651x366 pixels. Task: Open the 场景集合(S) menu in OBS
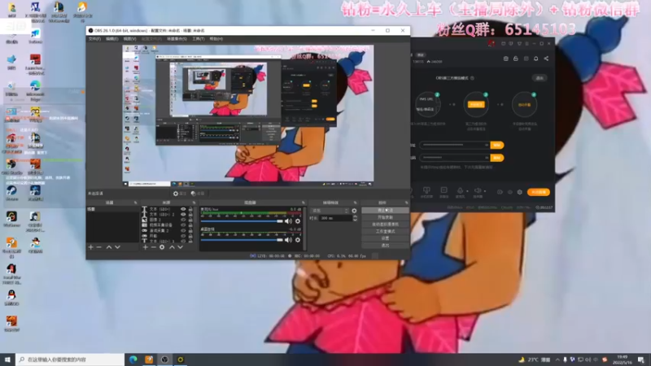coord(177,38)
